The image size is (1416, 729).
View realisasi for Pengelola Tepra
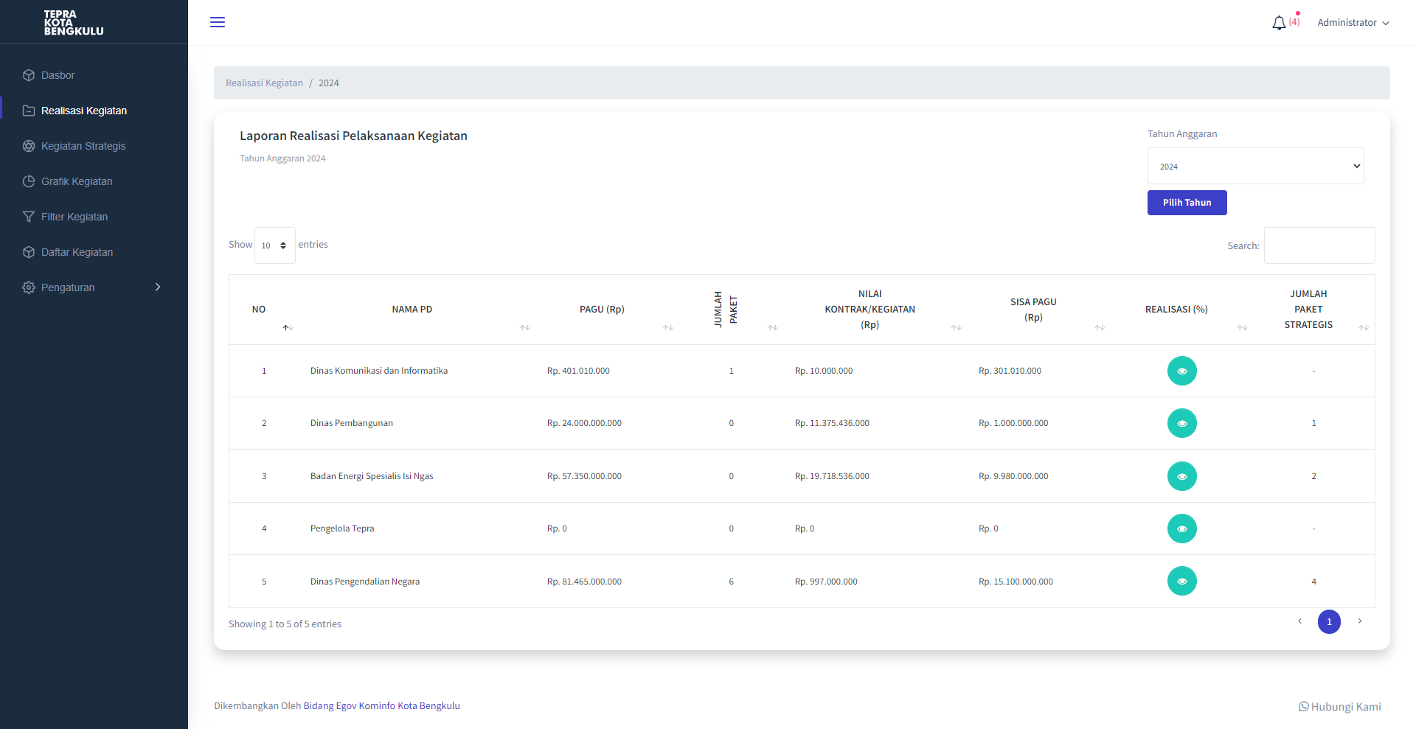click(1181, 529)
